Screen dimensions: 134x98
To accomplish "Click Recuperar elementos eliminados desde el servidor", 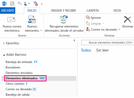I will (x=64, y=24).
